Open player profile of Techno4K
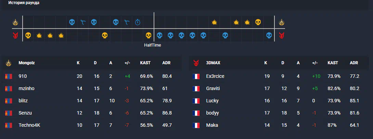Viewport: 373px width, 139px height. [29, 125]
